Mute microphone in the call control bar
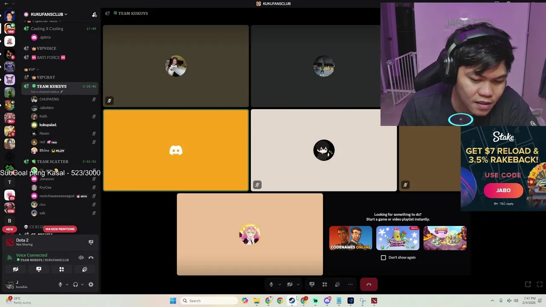 pos(271,284)
